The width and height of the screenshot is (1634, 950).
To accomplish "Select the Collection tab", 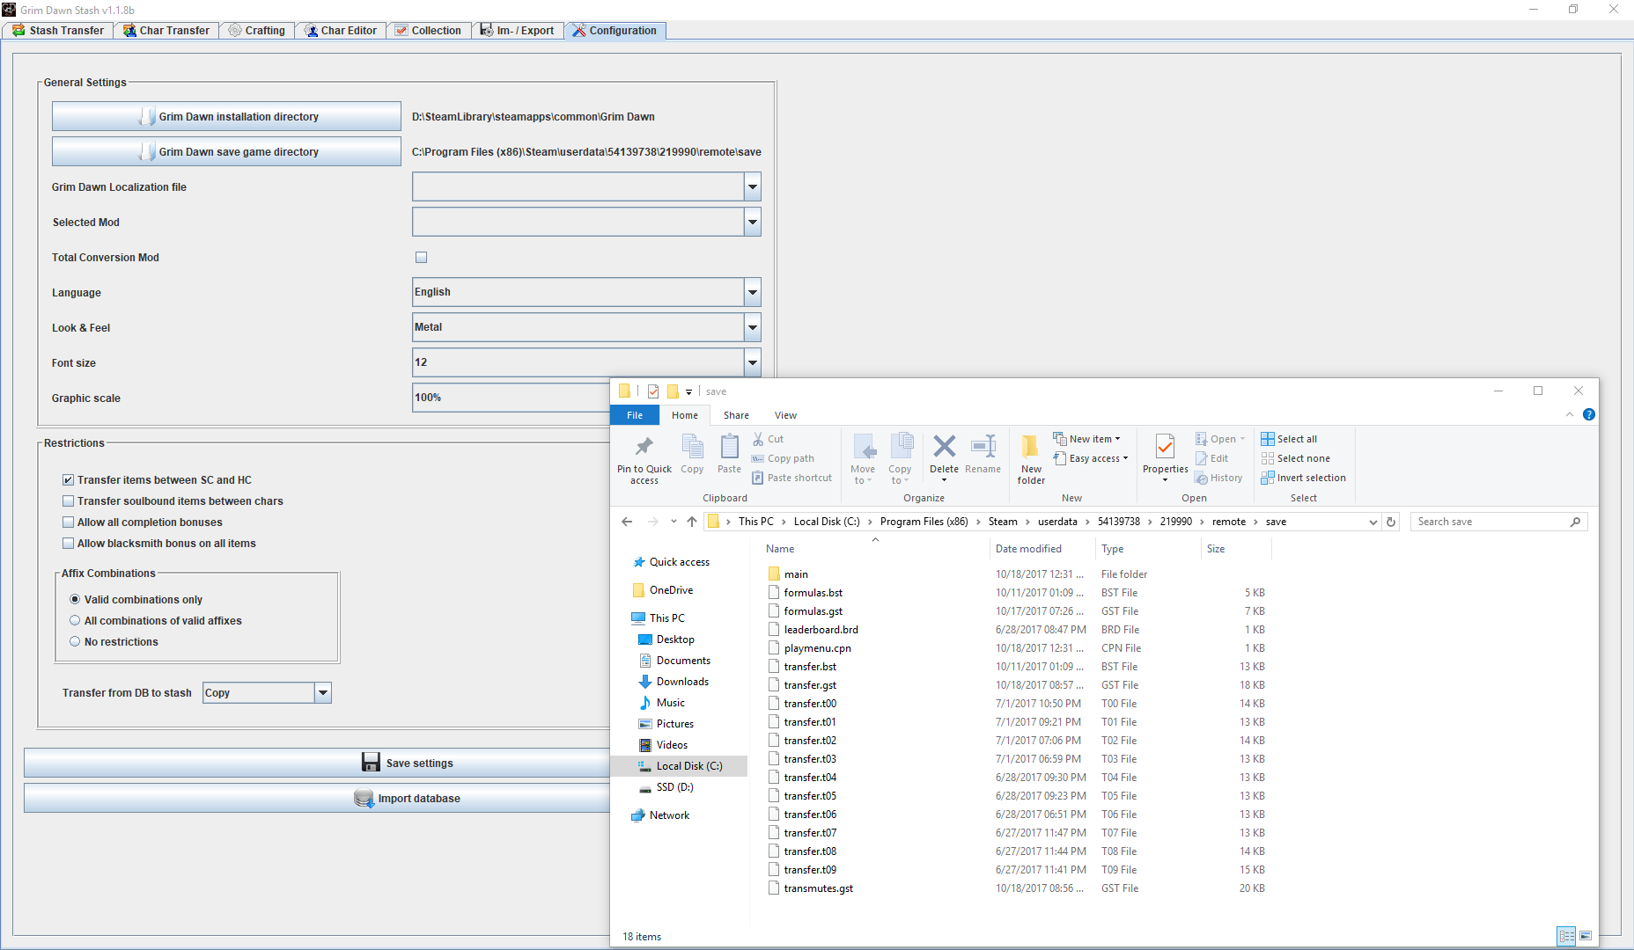I will coord(429,31).
